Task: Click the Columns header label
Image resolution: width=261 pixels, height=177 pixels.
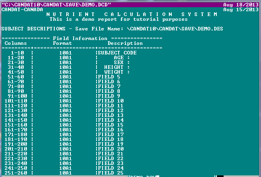Action: click(x=16, y=43)
